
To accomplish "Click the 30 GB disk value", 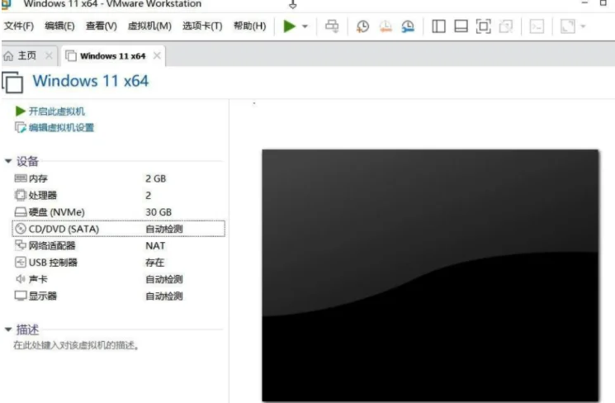I will point(158,212).
